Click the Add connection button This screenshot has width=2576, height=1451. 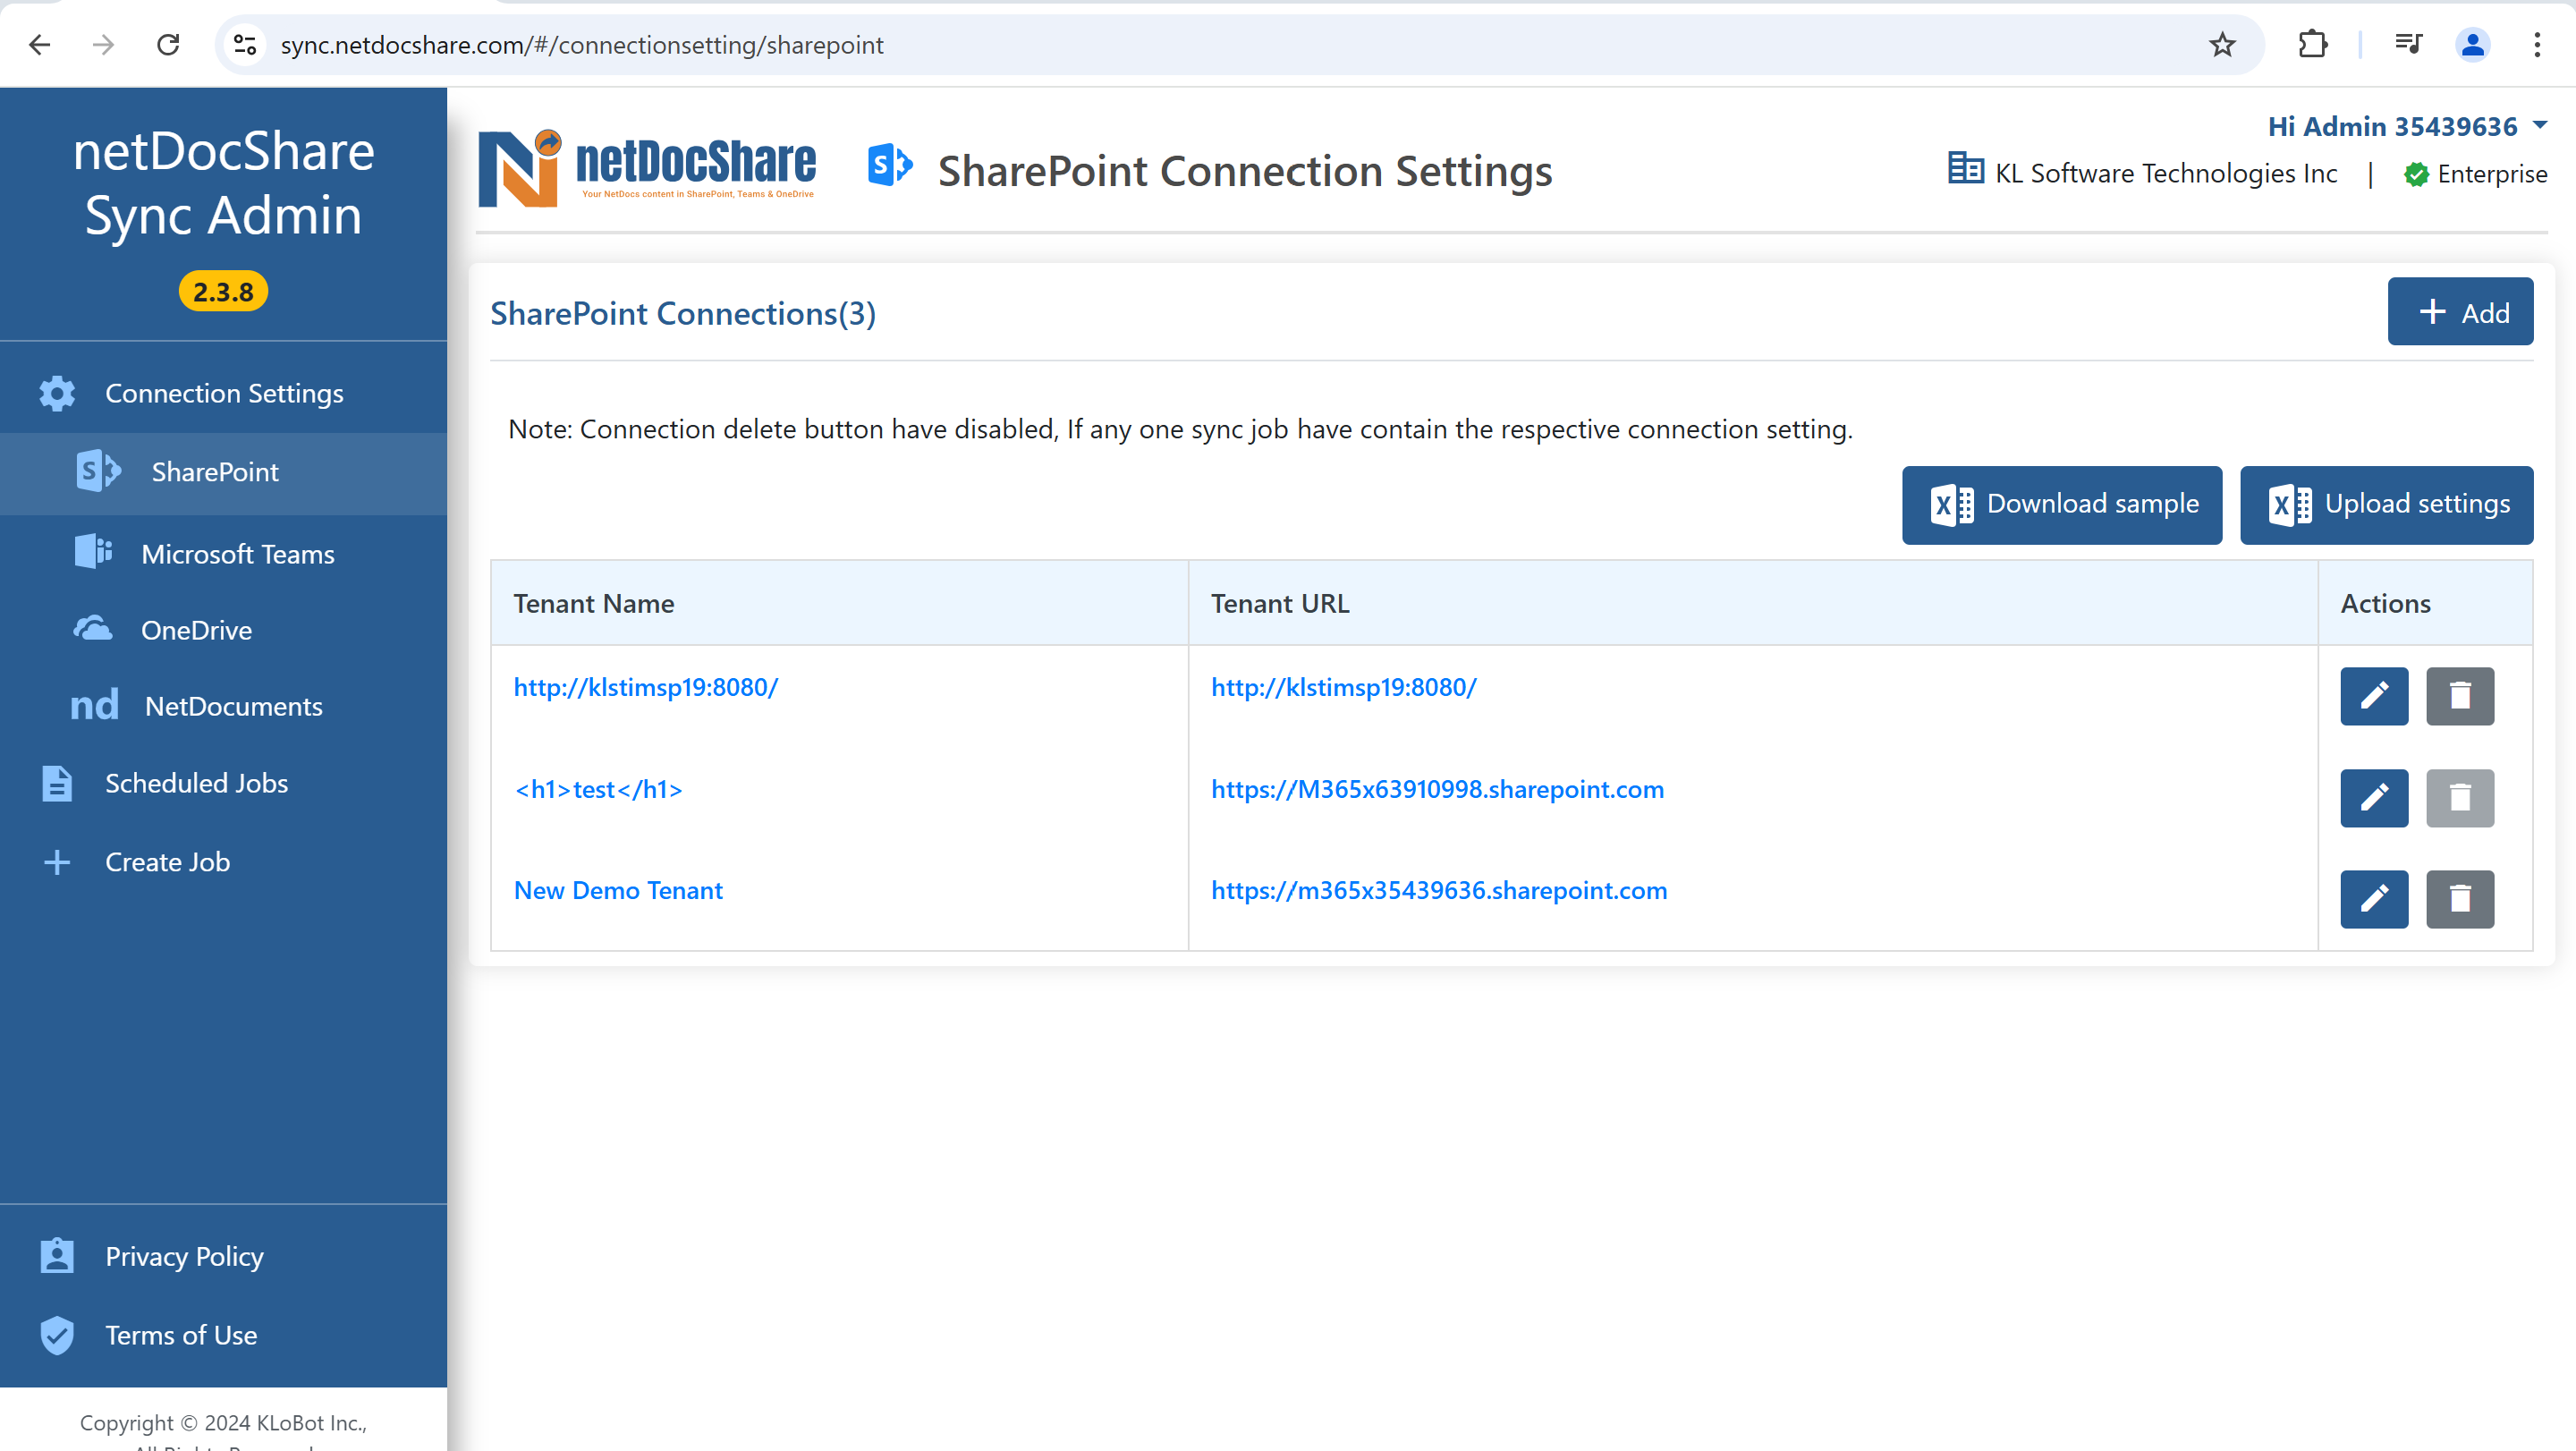pos(2460,312)
